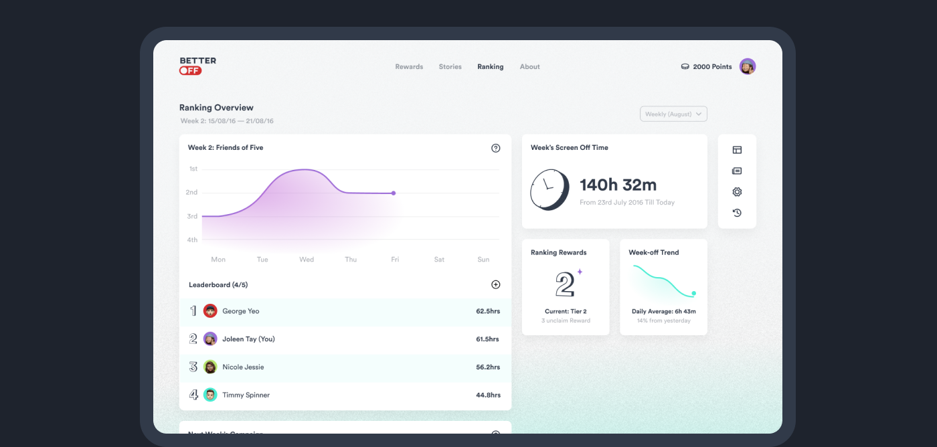
Task: Click the Mon label on chart axis
Action: click(218, 260)
